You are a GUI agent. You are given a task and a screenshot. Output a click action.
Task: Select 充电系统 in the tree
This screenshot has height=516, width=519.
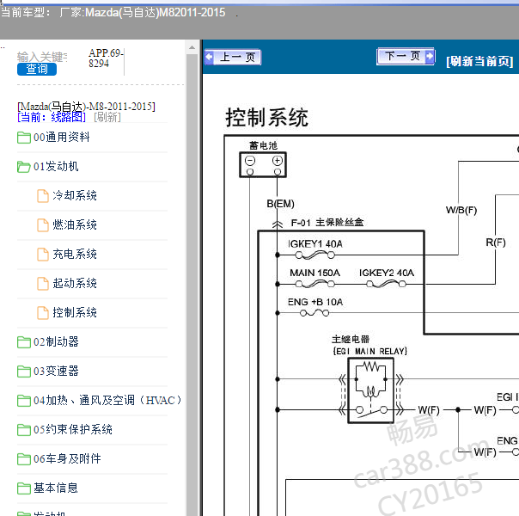point(75,254)
